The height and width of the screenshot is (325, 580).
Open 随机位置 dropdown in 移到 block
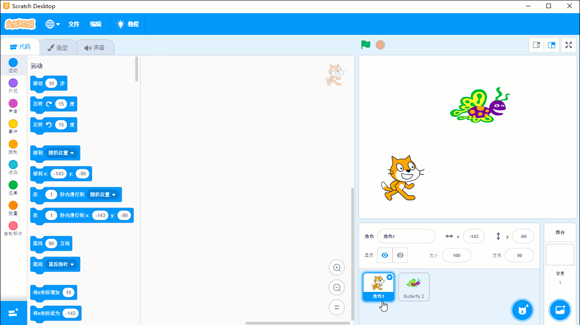pyautogui.click(x=61, y=153)
